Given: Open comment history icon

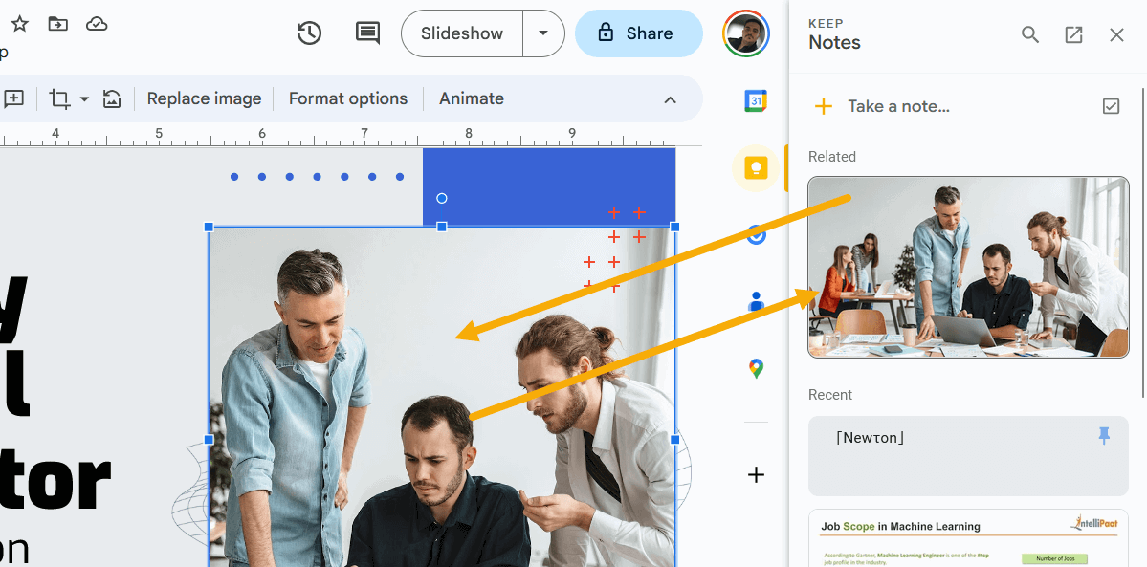Looking at the screenshot, I should pyautogui.click(x=366, y=33).
